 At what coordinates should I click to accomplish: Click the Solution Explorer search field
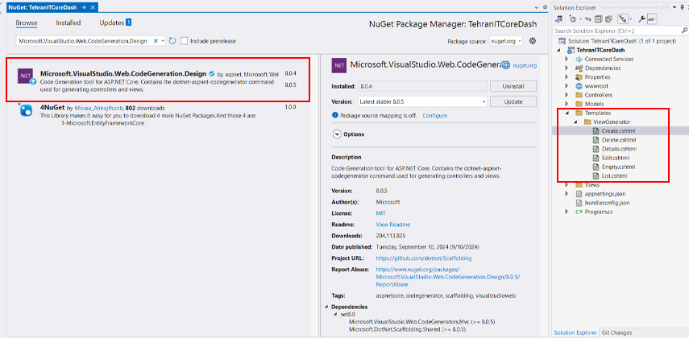tap(612, 32)
